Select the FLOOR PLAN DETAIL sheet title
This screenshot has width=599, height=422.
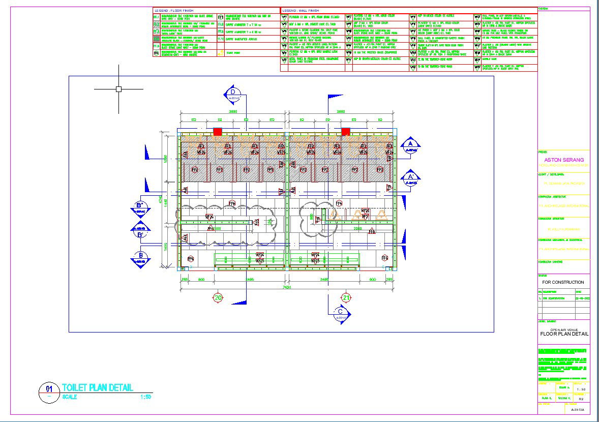coord(564,334)
